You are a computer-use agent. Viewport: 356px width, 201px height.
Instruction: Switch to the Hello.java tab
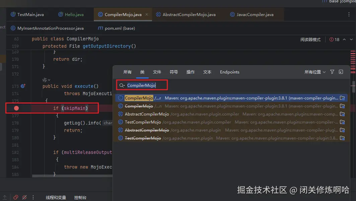pos(71,14)
